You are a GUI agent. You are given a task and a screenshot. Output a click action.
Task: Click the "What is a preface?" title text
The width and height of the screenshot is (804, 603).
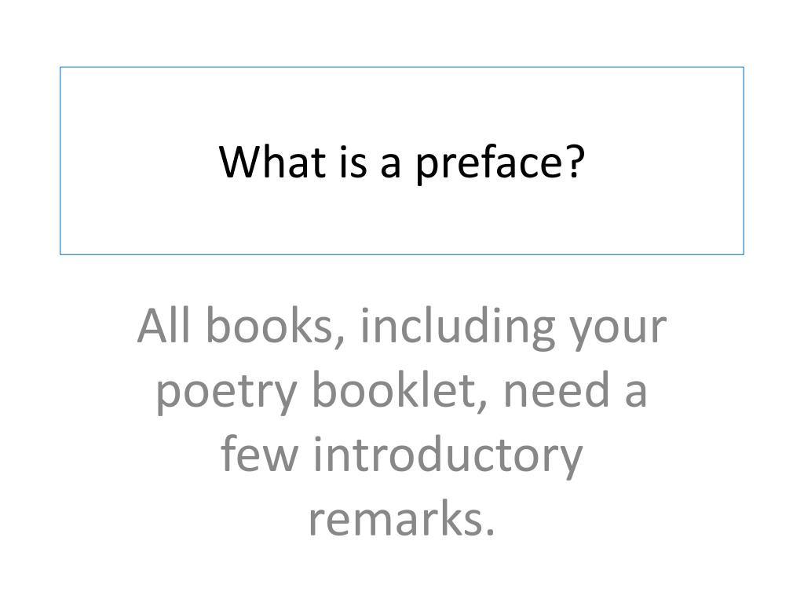coord(402,163)
